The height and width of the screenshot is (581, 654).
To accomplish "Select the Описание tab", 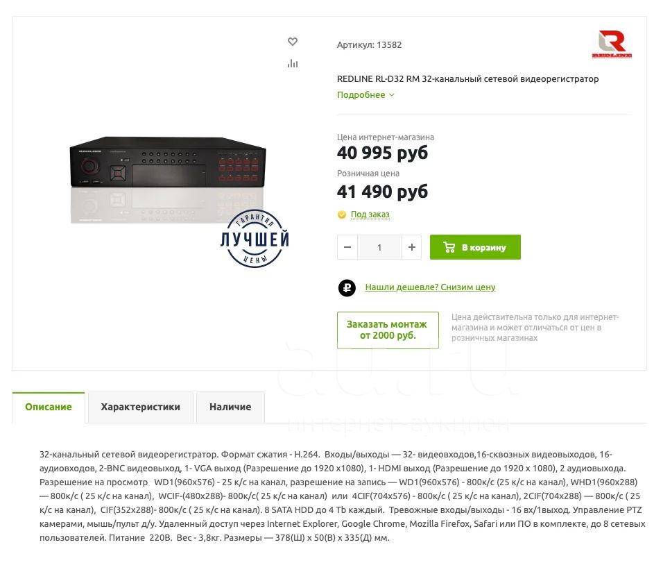I will click(49, 407).
